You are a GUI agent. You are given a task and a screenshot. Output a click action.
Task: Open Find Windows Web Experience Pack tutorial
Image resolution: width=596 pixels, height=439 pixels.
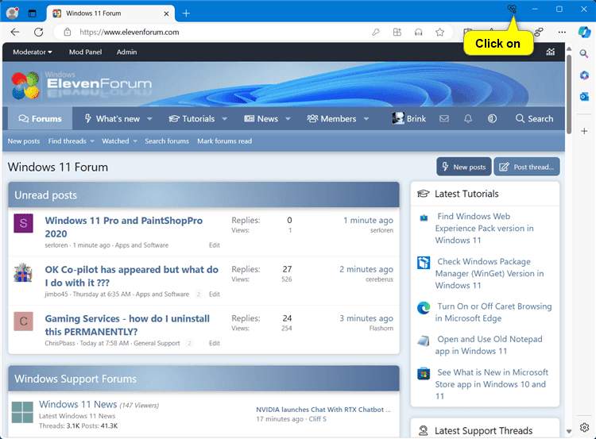point(484,229)
